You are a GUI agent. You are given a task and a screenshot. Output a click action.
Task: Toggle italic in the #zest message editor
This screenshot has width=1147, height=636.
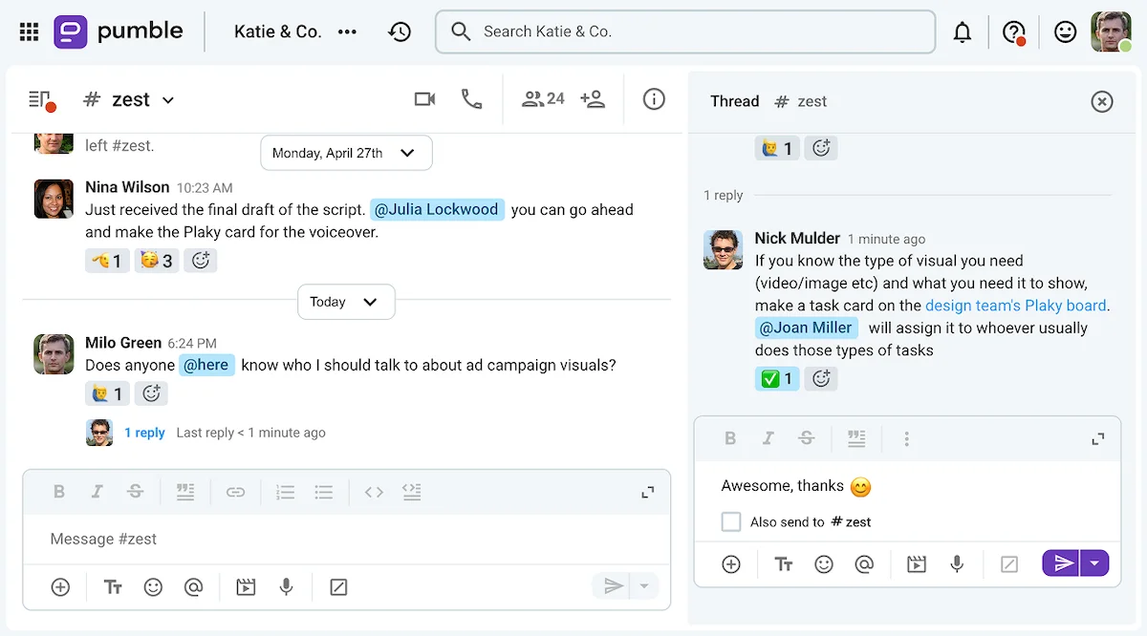[97, 492]
